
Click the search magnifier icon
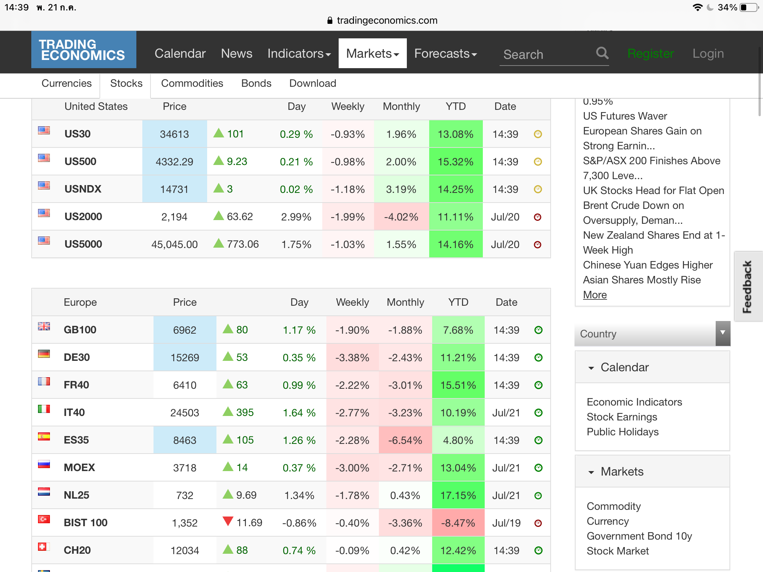[x=602, y=53]
